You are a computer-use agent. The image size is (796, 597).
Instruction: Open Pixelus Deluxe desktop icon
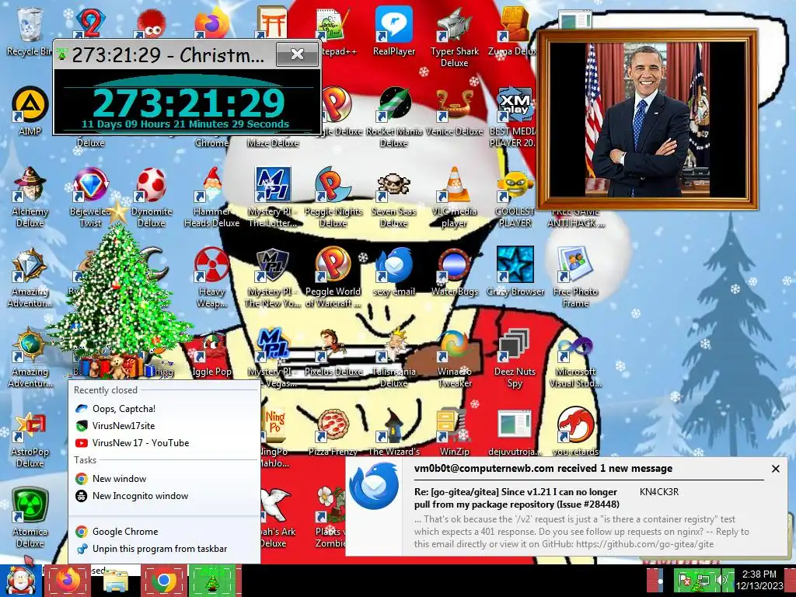333,352
